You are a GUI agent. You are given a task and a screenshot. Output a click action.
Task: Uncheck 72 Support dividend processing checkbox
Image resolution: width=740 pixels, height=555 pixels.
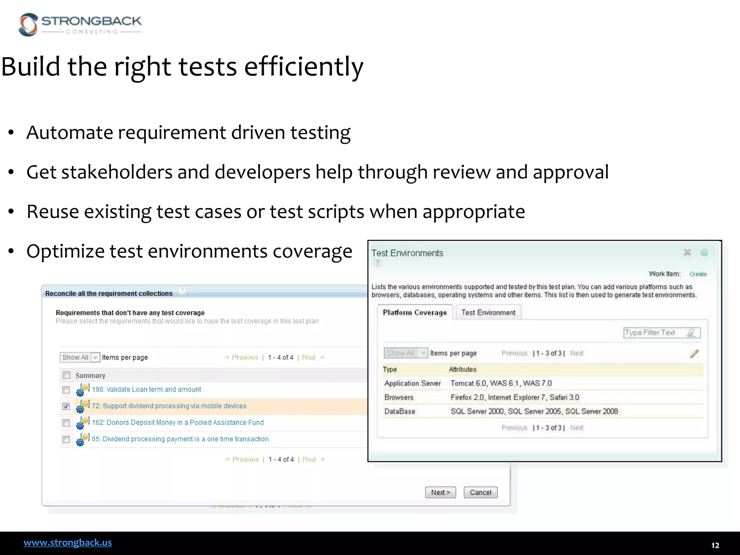(x=66, y=406)
